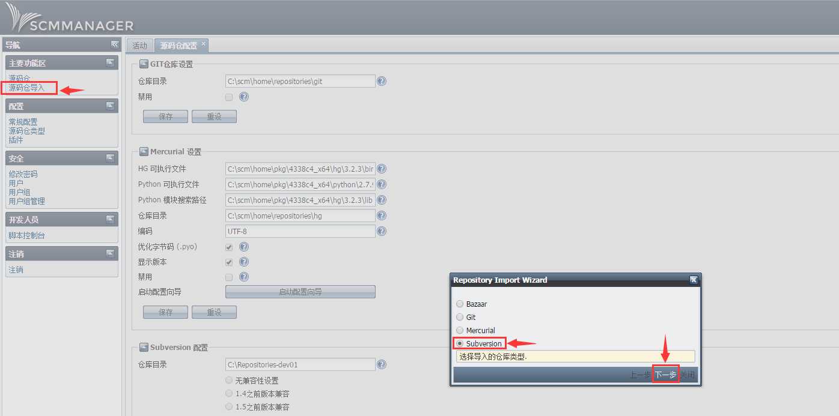The width and height of the screenshot is (839, 416).
Task: Open 常规配置 general settings
Action: (x=23, y=122)
